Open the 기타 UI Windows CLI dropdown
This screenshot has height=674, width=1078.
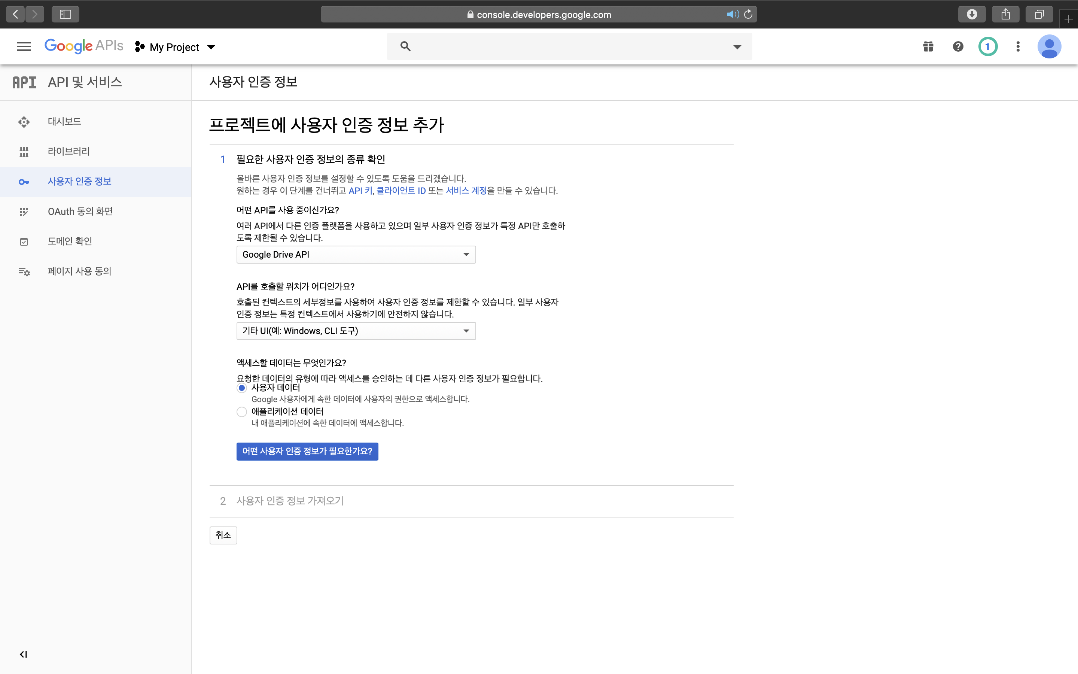(356, 331)
